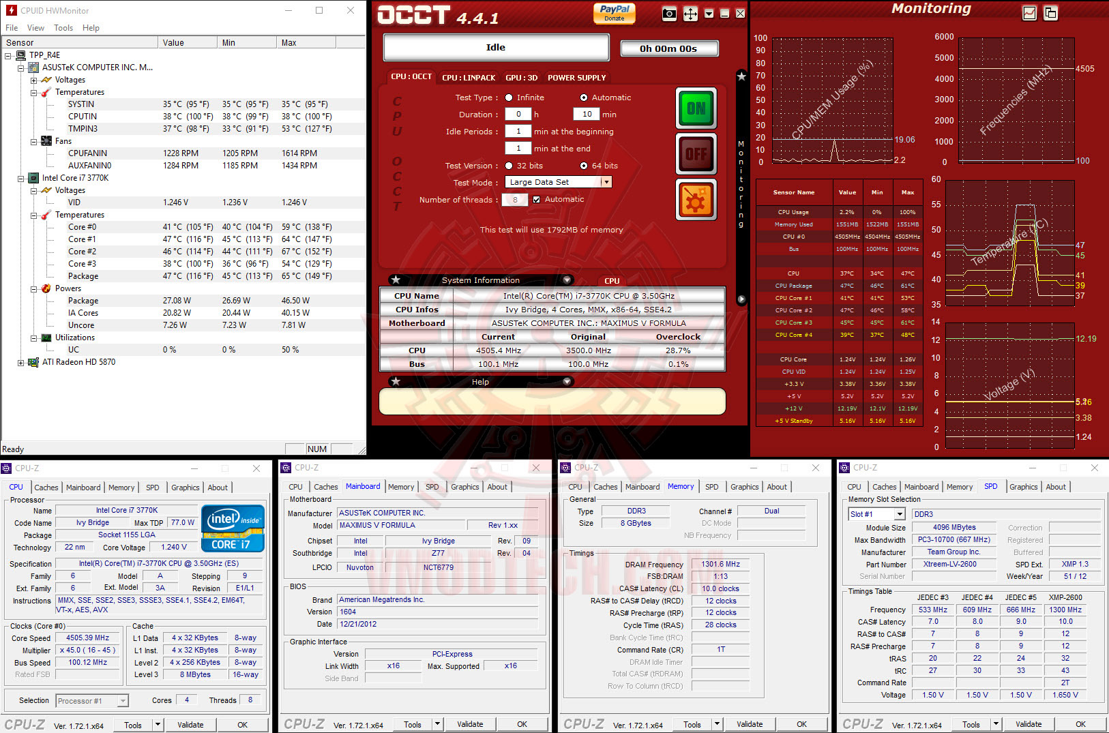Toggle the Automatic number of threads checkbox

tap(537, 200)
